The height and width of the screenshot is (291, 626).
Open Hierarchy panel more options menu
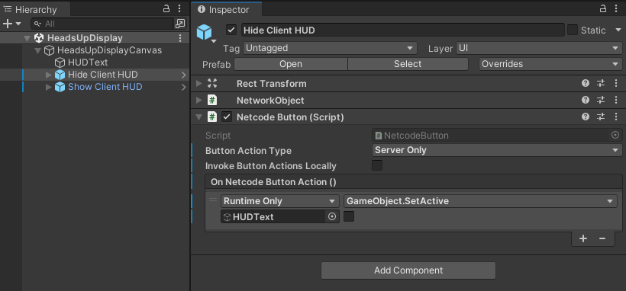[179, 8]
